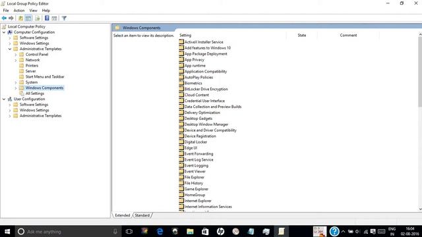Viewport: 422px width, 237px height.
Task: Select the All Settings icon in tree
Action: click(22, 93)
